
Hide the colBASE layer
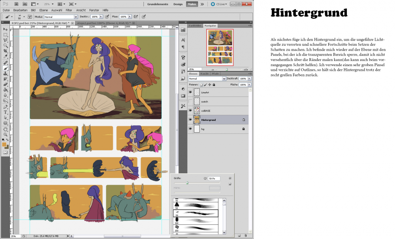click(x=190, y=111)
